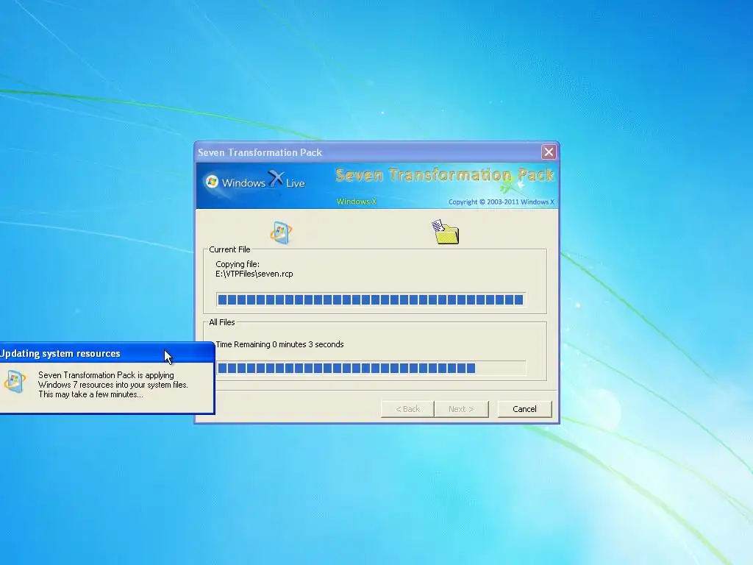Image resolution: width=753 pixels, height=565 pixels.
Task: Click the Cancel button
Action: 524,409
